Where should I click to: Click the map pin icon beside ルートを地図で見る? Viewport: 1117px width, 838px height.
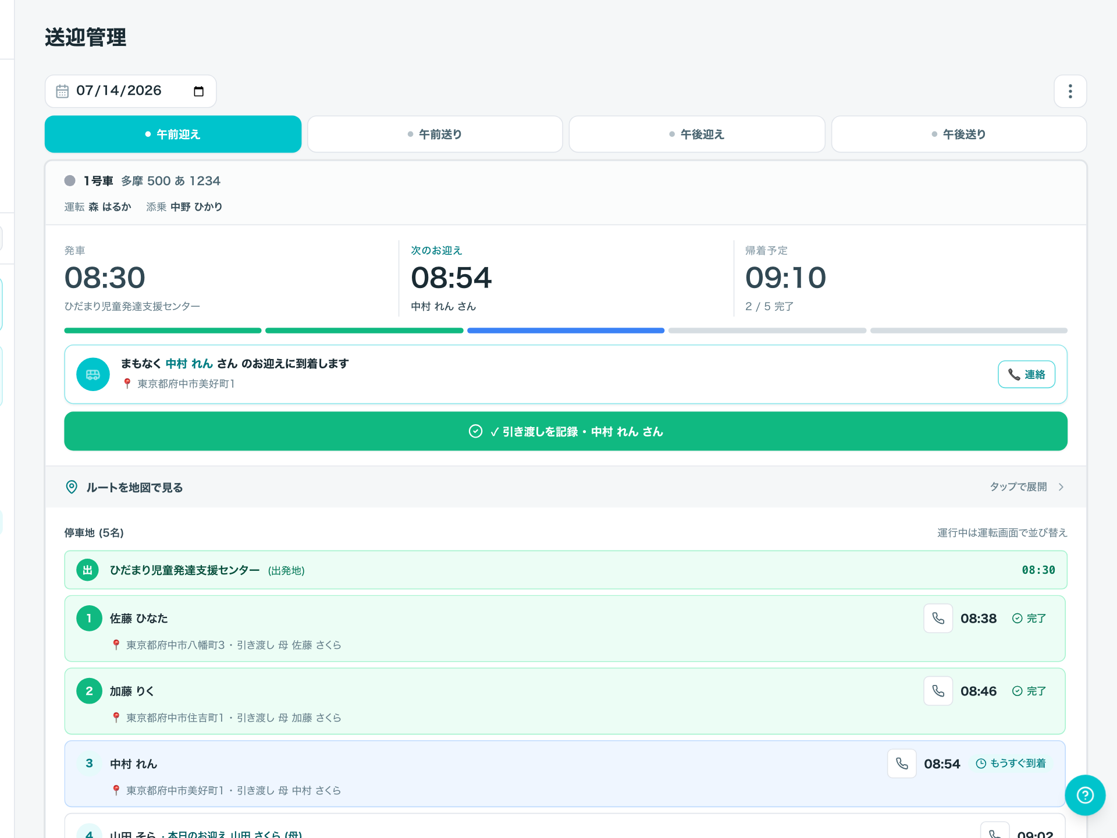pos(72,487)
